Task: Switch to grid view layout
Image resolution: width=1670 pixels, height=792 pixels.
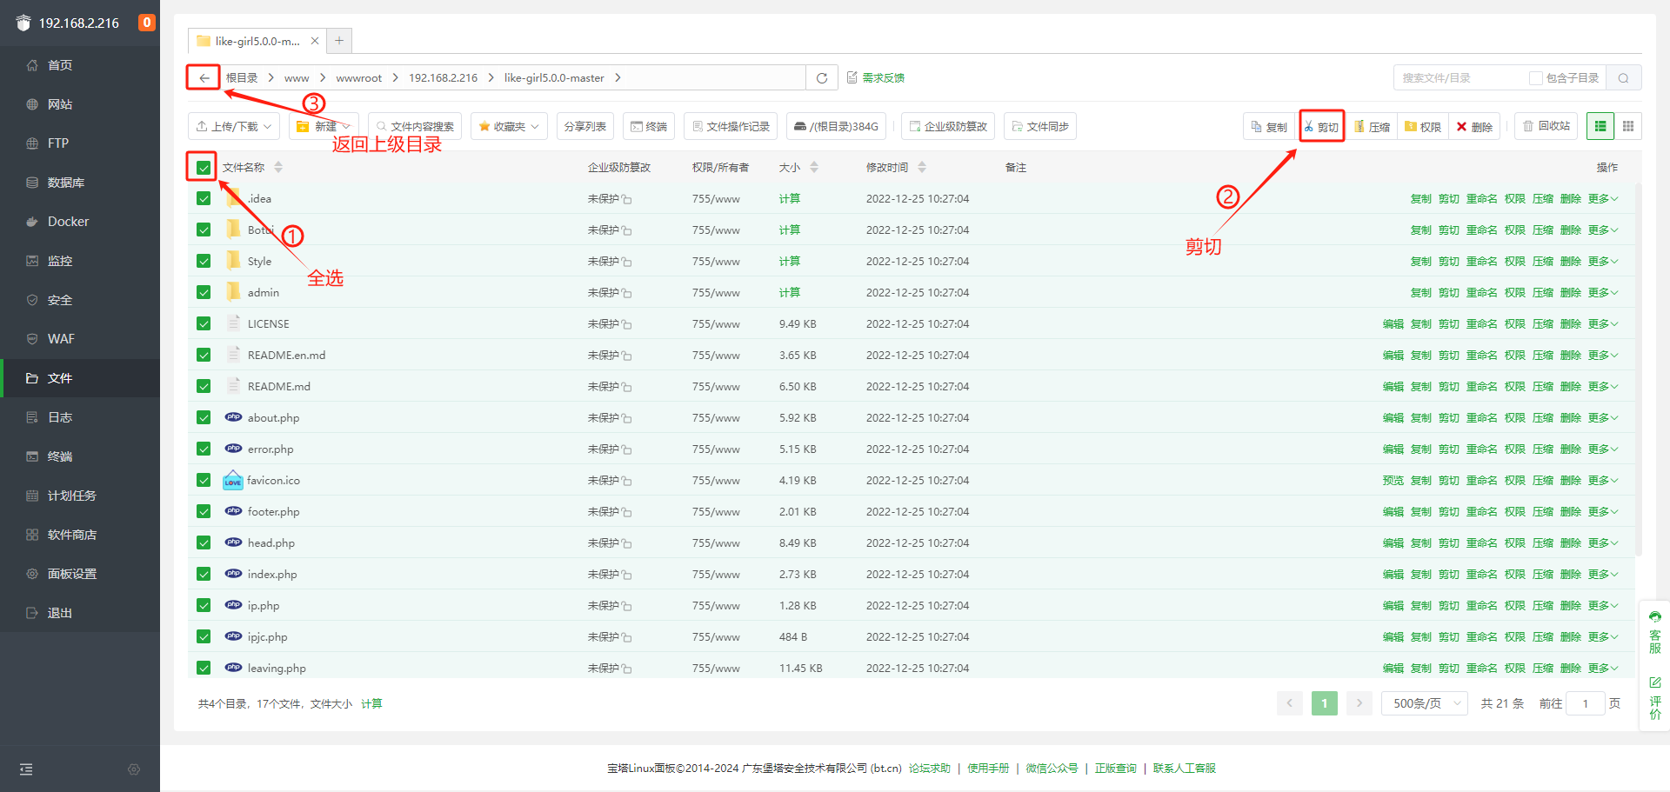Action: click(1628, 126)
